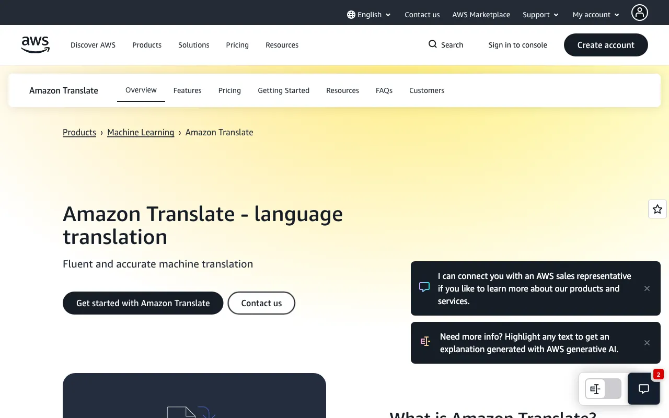This screenshot has height=418, width=669.
Task: Click the outlined Contact us button
Action: (261, 303)
